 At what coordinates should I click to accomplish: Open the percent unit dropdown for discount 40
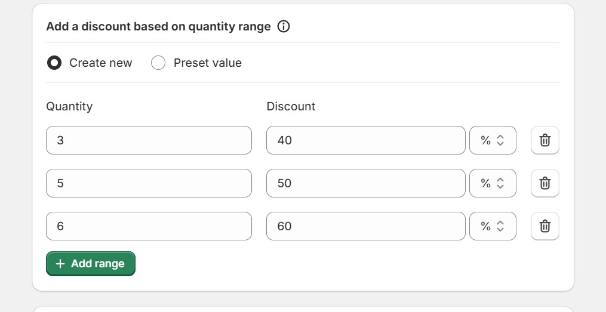pyautogui.click(x=493, y=140)
